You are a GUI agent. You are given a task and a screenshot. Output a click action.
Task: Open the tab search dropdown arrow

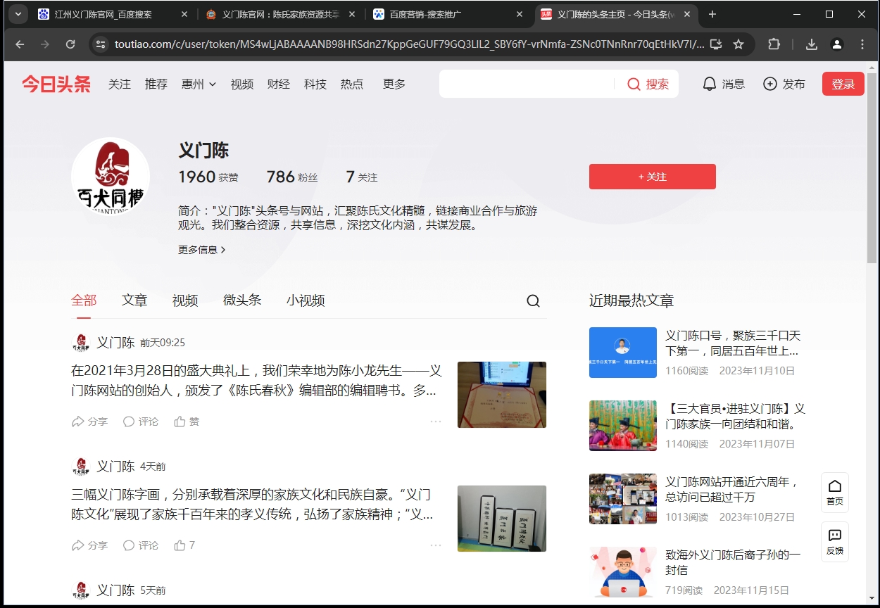17,14
